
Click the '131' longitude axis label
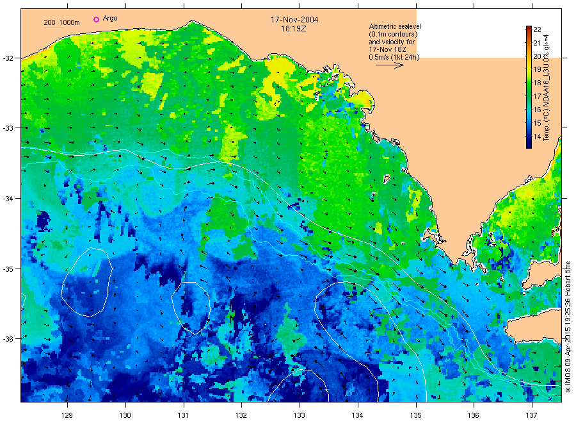tap(183, 415)
